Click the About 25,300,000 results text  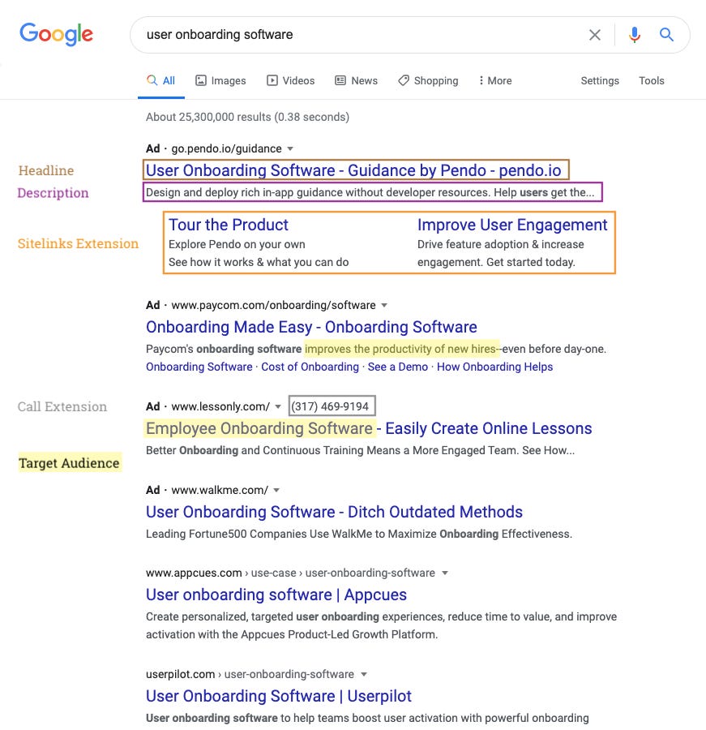coord(247,117)
